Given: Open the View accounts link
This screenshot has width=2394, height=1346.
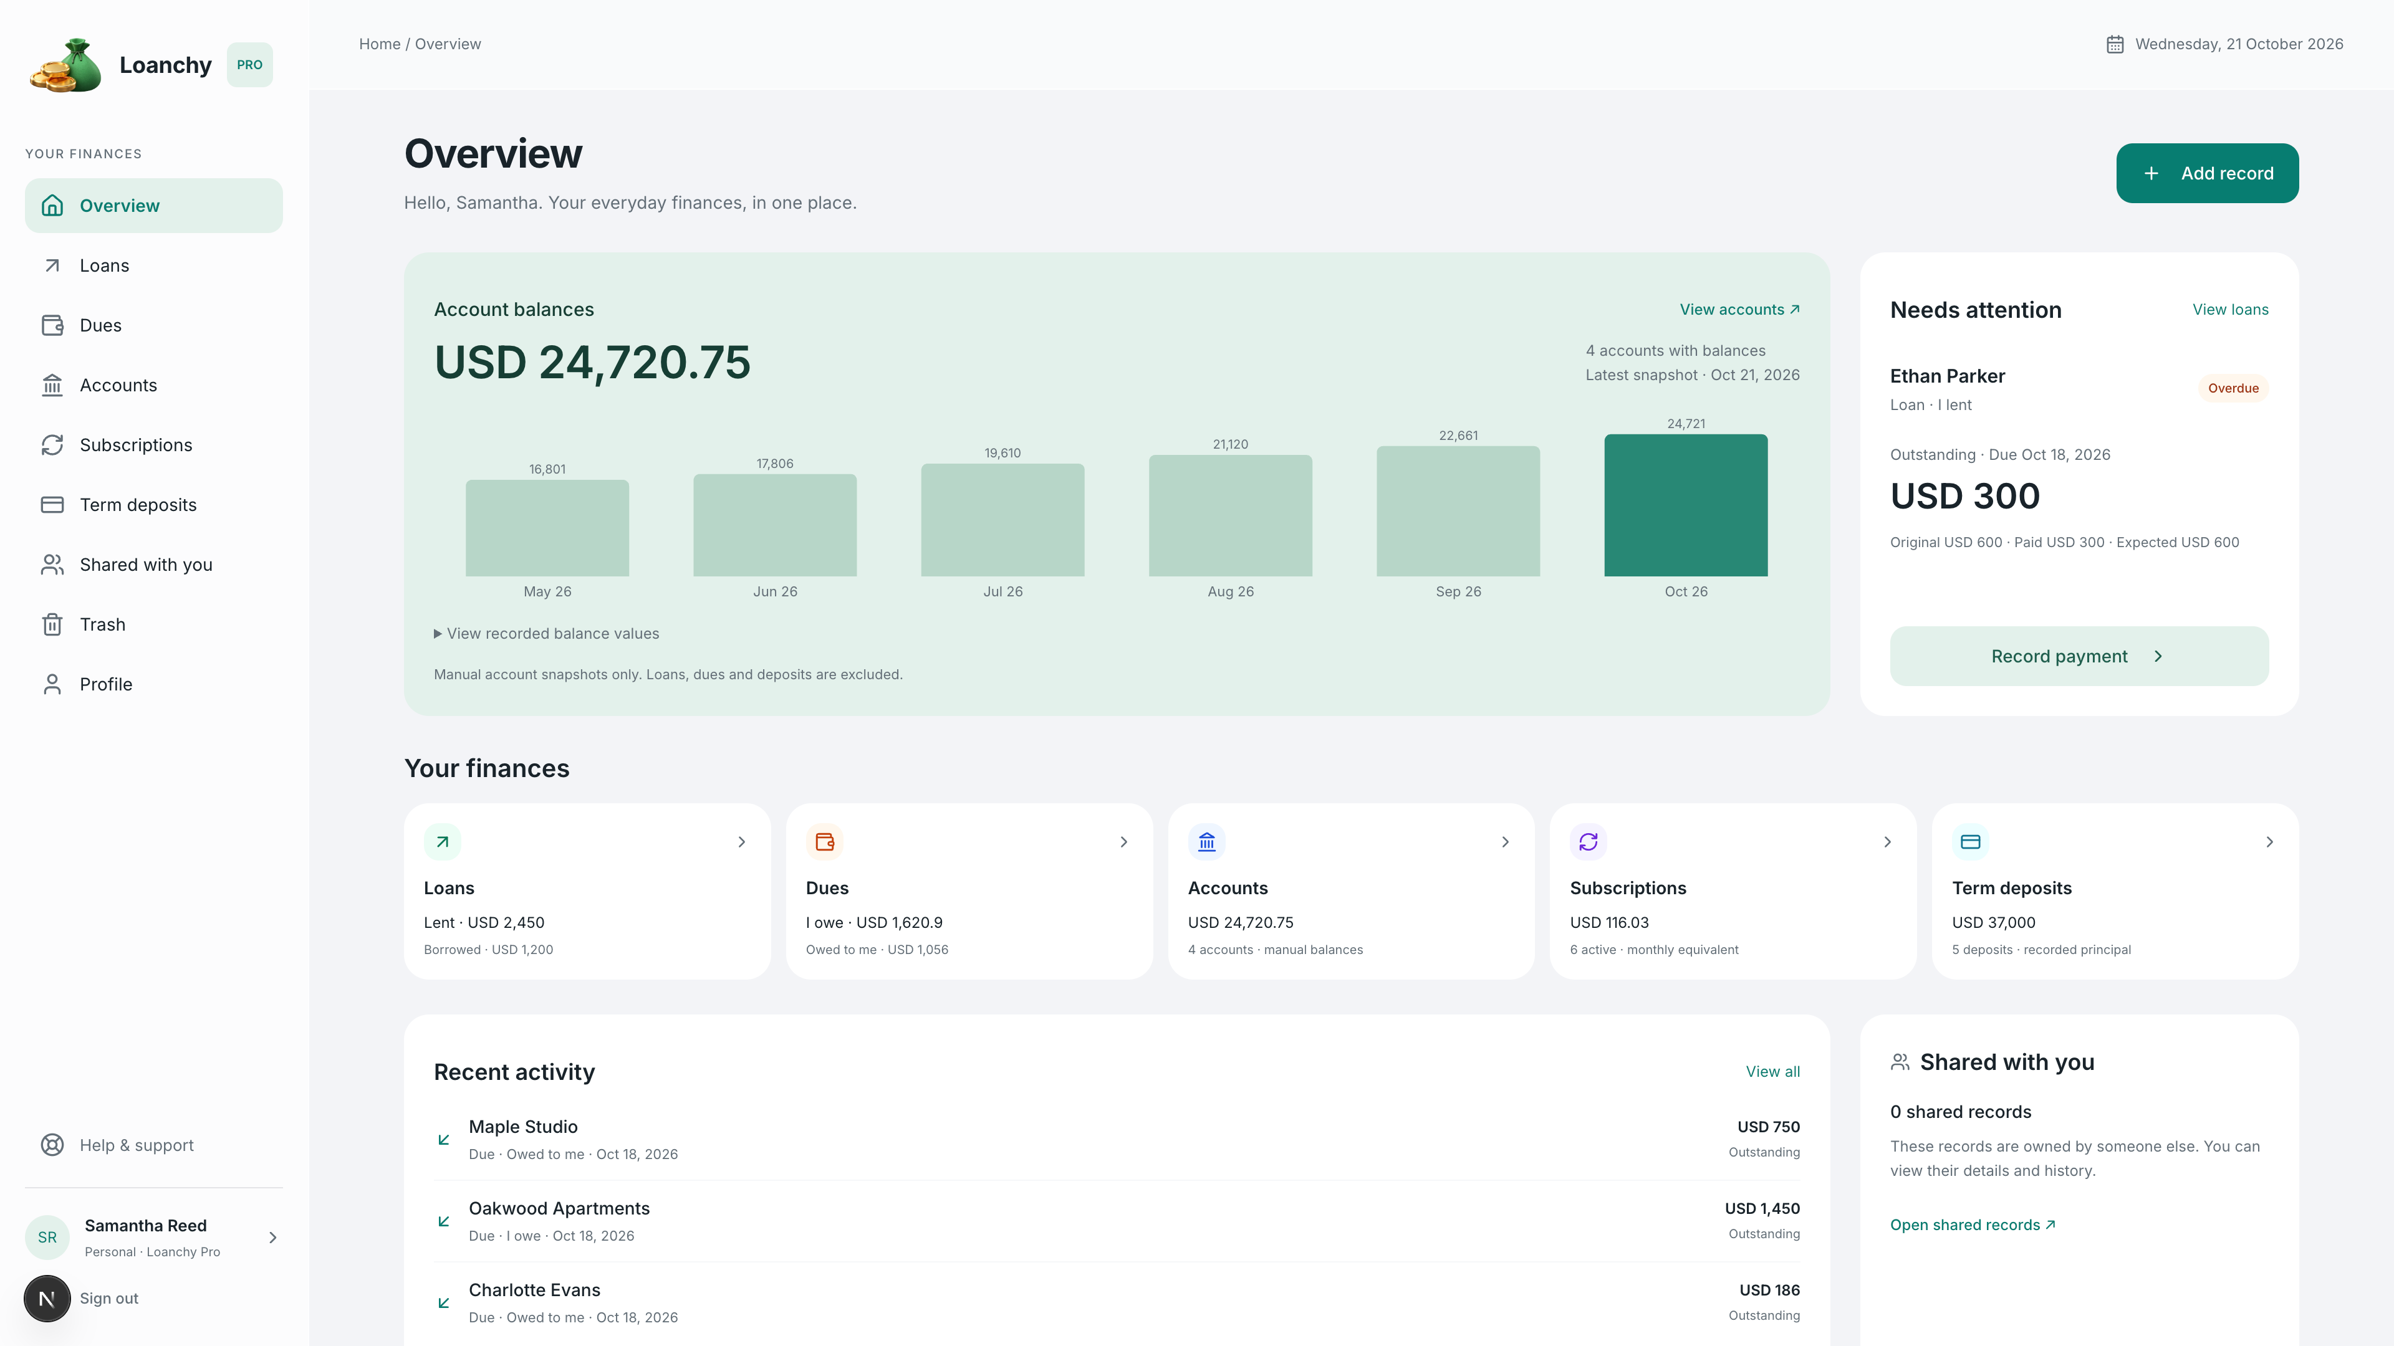Looking at the screenshot, I should point(1739,309).
